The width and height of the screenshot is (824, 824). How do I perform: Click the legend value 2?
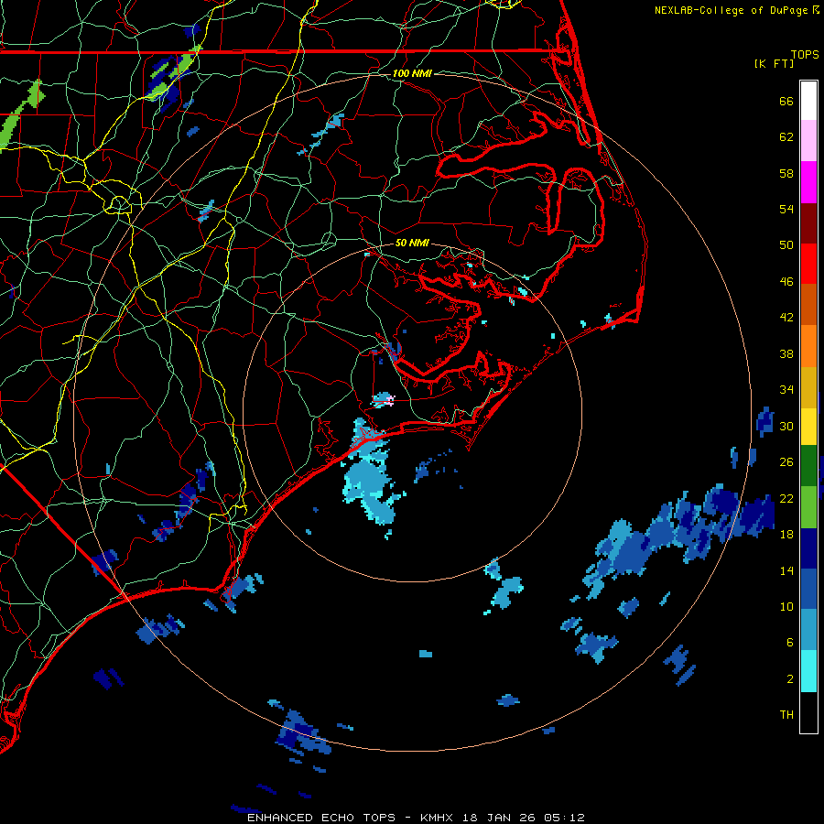coord(790,679)
